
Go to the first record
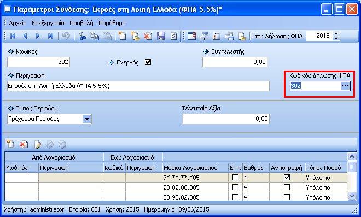pos(13,36)
